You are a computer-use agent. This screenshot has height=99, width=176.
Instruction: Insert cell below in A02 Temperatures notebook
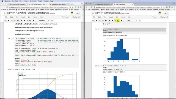point(97,20)
